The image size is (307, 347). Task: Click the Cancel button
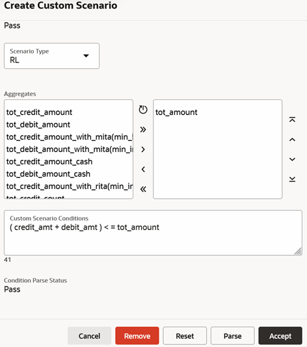[x=90, y=336]
